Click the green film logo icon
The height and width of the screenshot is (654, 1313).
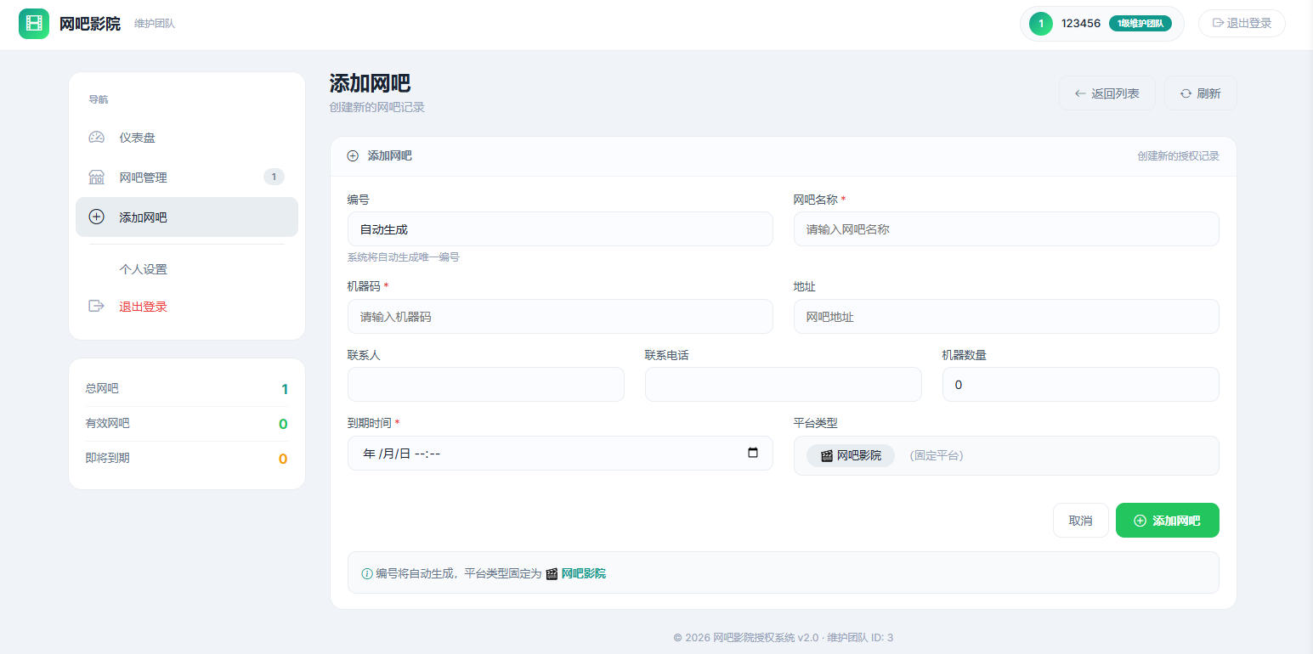[x=34, y=24]
